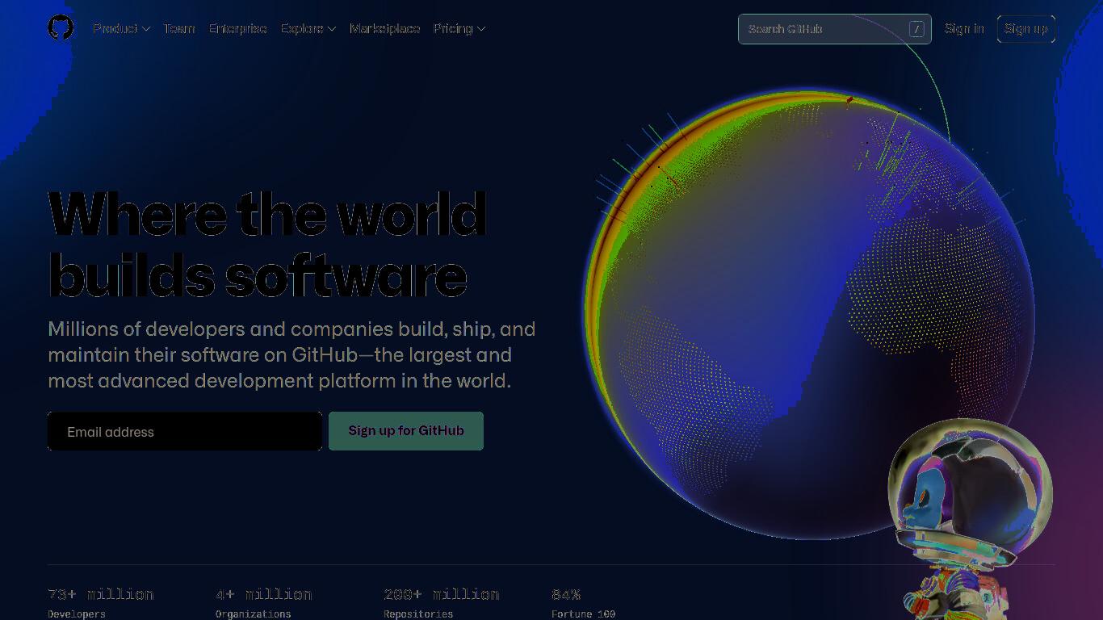Open the Product dropdown menu
Screen dimensions: 1103x620
(121, 28)
